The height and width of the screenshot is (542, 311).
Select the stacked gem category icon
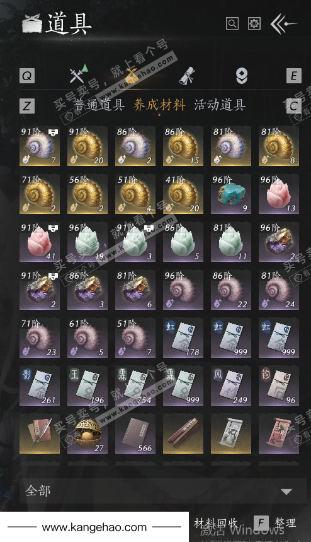tap(241, 76)
